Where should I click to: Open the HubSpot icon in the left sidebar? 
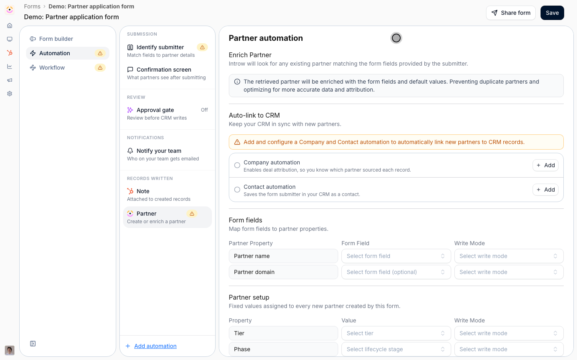coord(10,53)
